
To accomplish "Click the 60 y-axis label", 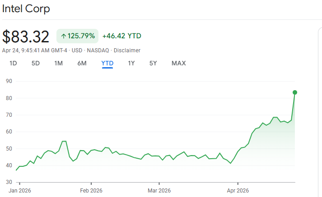I will point(9,132).
